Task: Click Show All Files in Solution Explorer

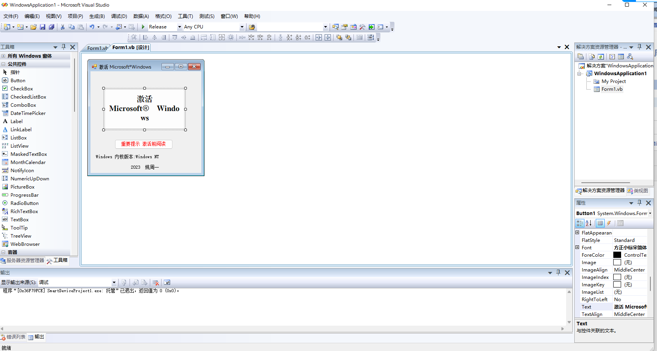Action: 592,56
